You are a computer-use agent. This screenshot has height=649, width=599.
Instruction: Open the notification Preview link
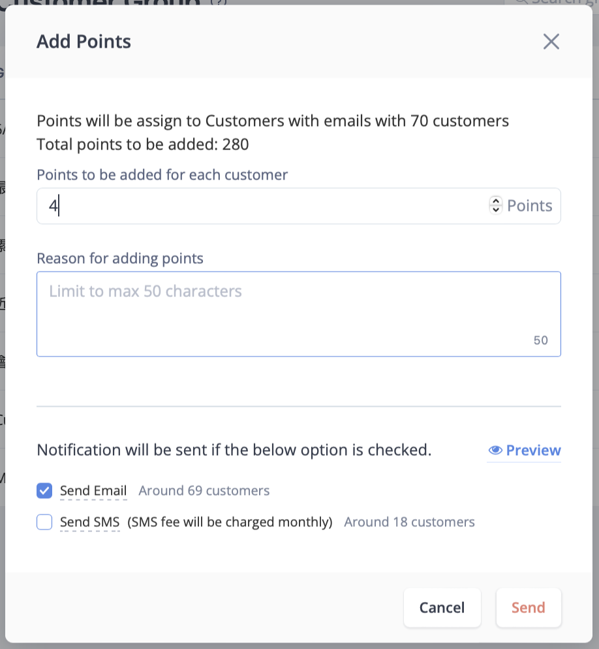(x=524, y=451)
